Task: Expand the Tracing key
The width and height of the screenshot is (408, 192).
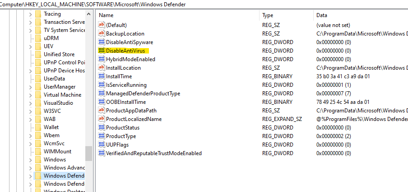Action: pyautogui.click(x=30, y=14)
